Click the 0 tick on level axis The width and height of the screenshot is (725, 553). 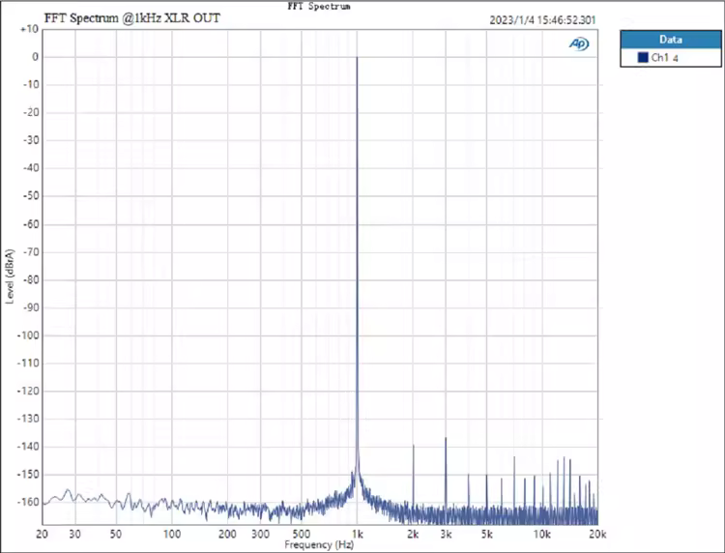tap(34, 57)
